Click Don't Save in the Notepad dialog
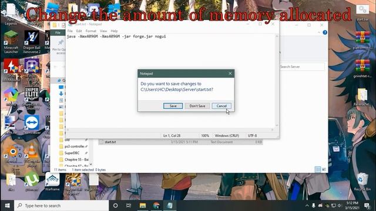This screenshot has width=376, height=211. point(197,106)
